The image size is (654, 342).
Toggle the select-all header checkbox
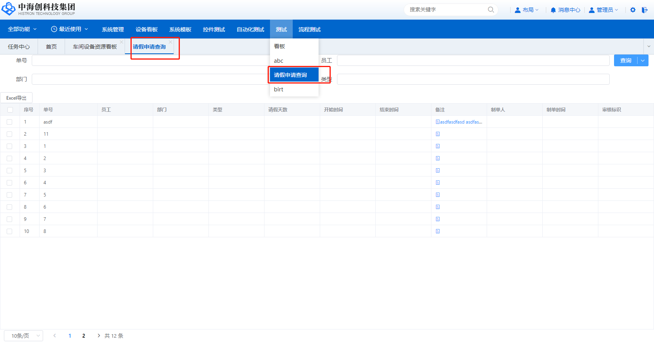point(10,110)
